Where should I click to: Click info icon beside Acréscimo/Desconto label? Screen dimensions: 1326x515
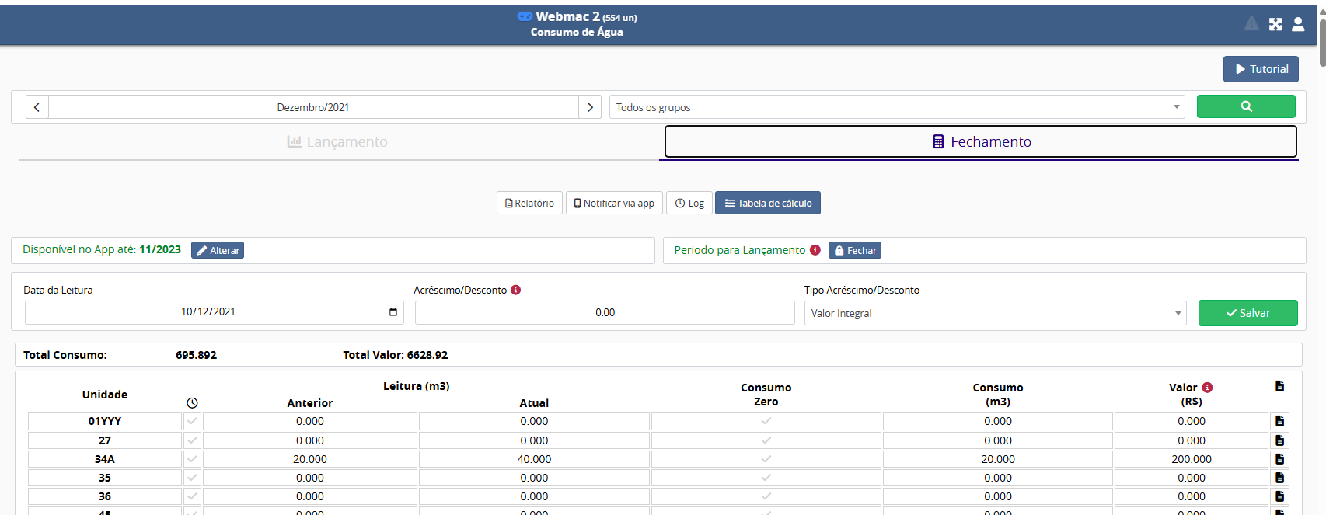515,290
